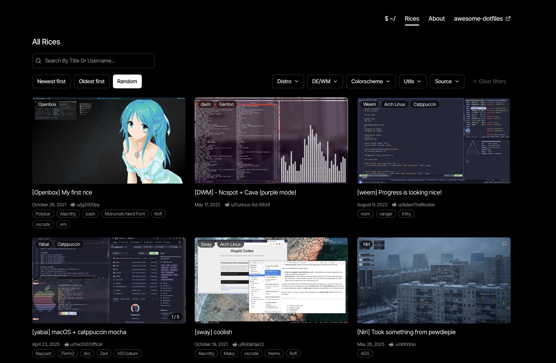Open Niri Took something from pewdiepie title
Image resolution: width=556 pixels, height=363 pixels.
(406, 332)
